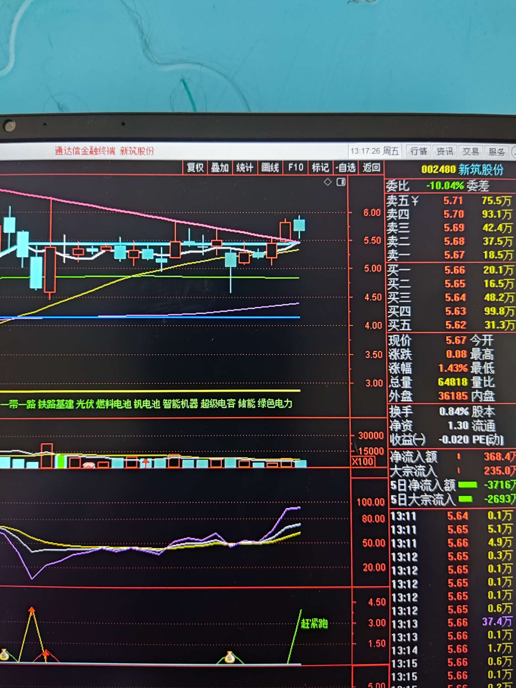Select the 买三 5.64 order row
Screen dimensions: 516x688
[x=451, y=298]
